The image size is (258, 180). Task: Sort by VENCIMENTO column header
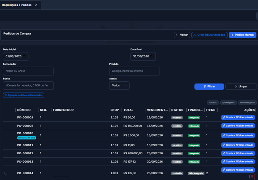click(x=158, y=110)
